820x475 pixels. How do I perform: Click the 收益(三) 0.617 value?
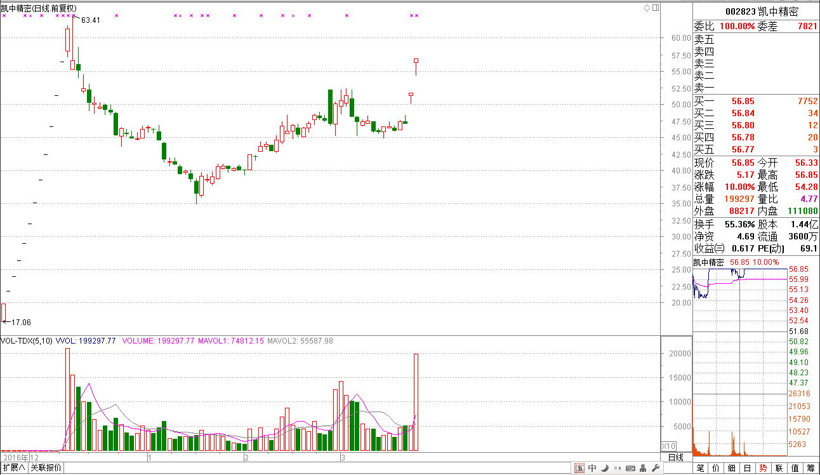click(742, 248)
